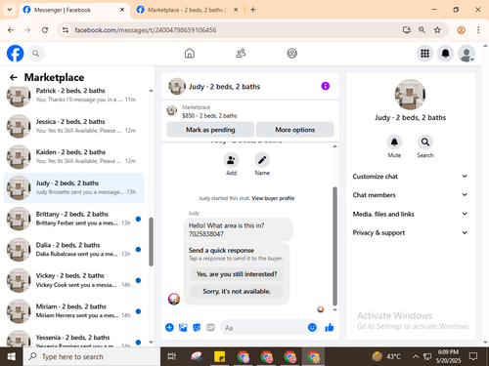Open the Vickey - 2 beds conversation
The image size is (489, 366).
[73, 280]
